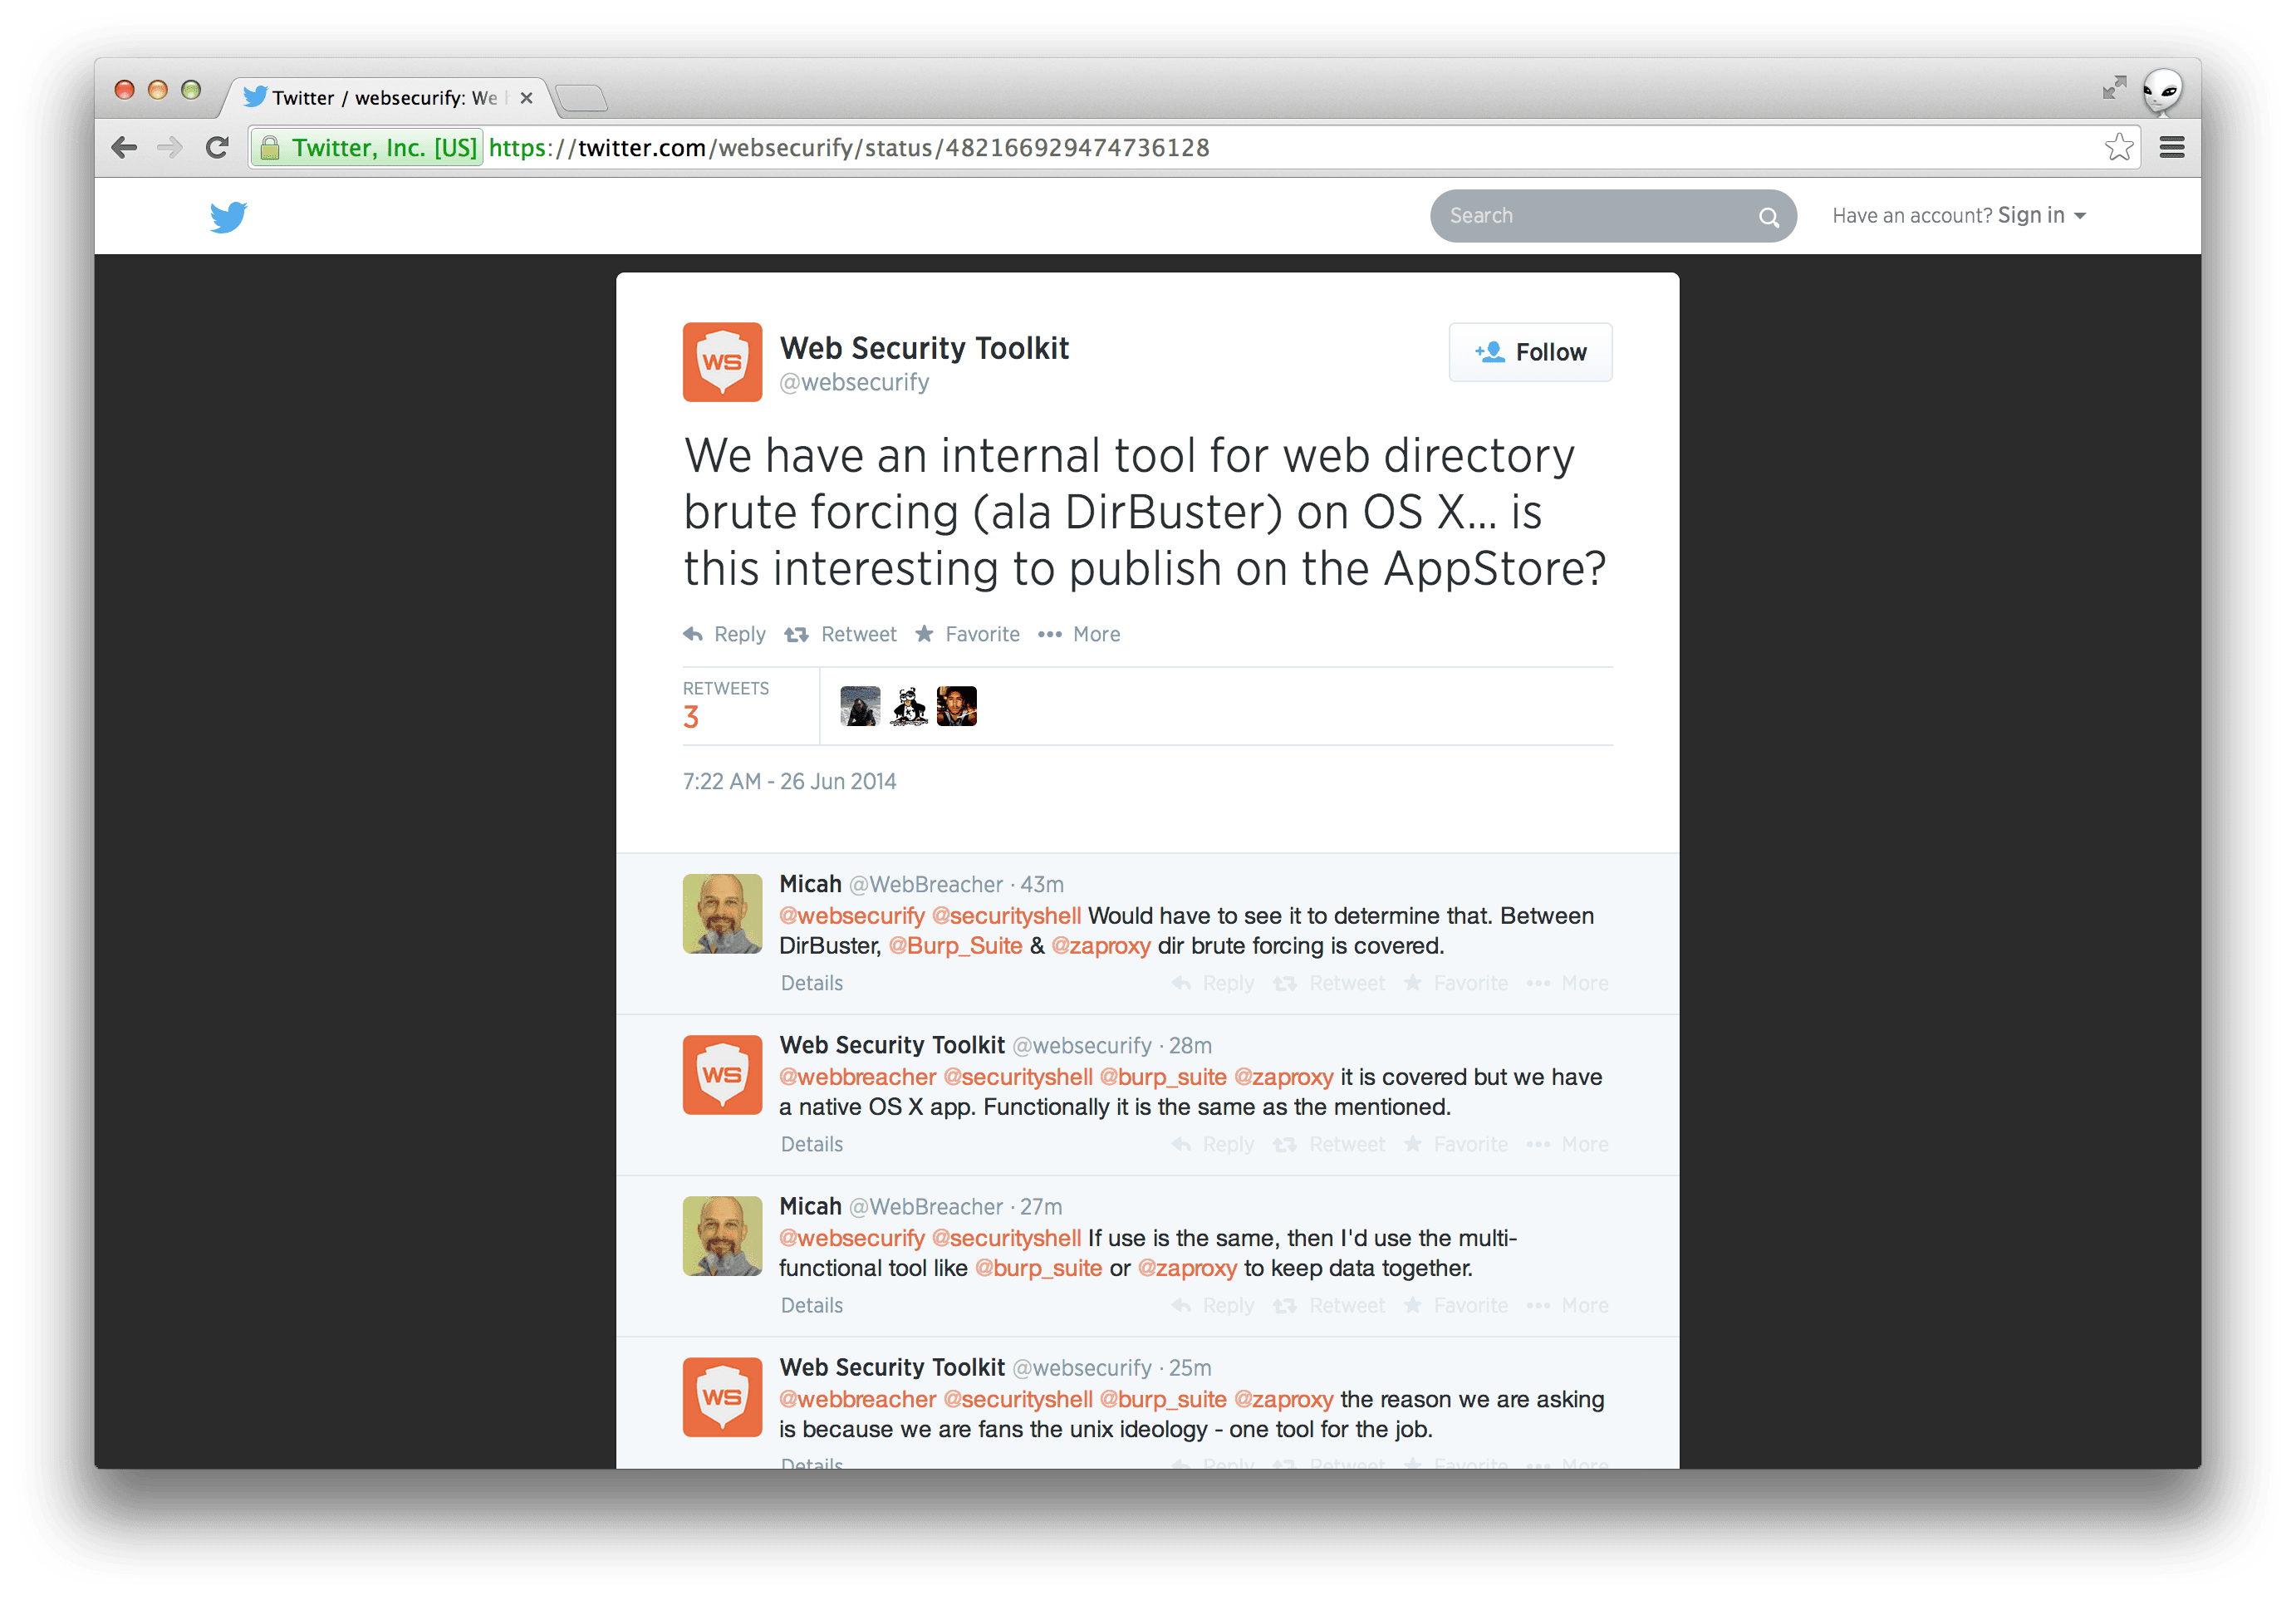Open a new browser tab

(581, 98)
